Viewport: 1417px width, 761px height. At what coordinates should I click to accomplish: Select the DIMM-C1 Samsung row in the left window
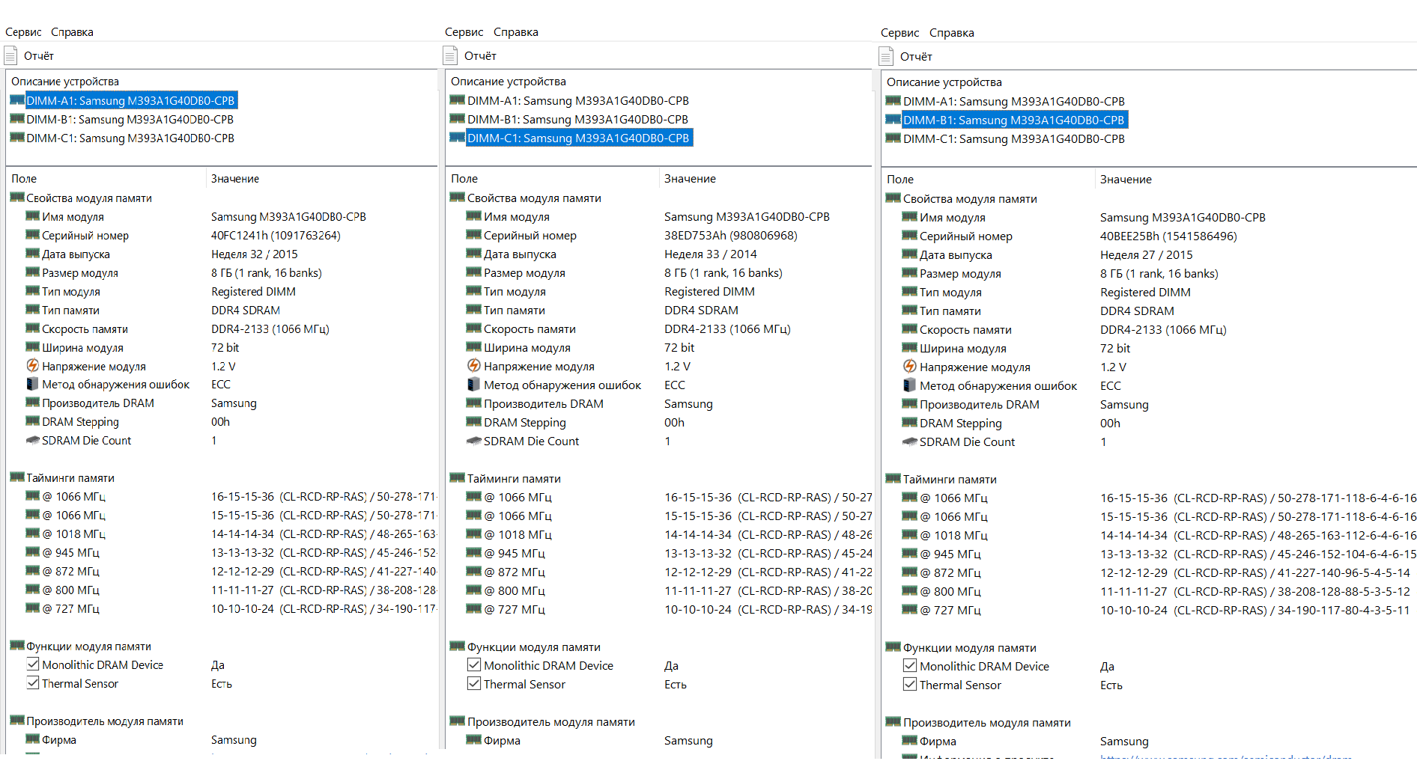tap(130, 138)
